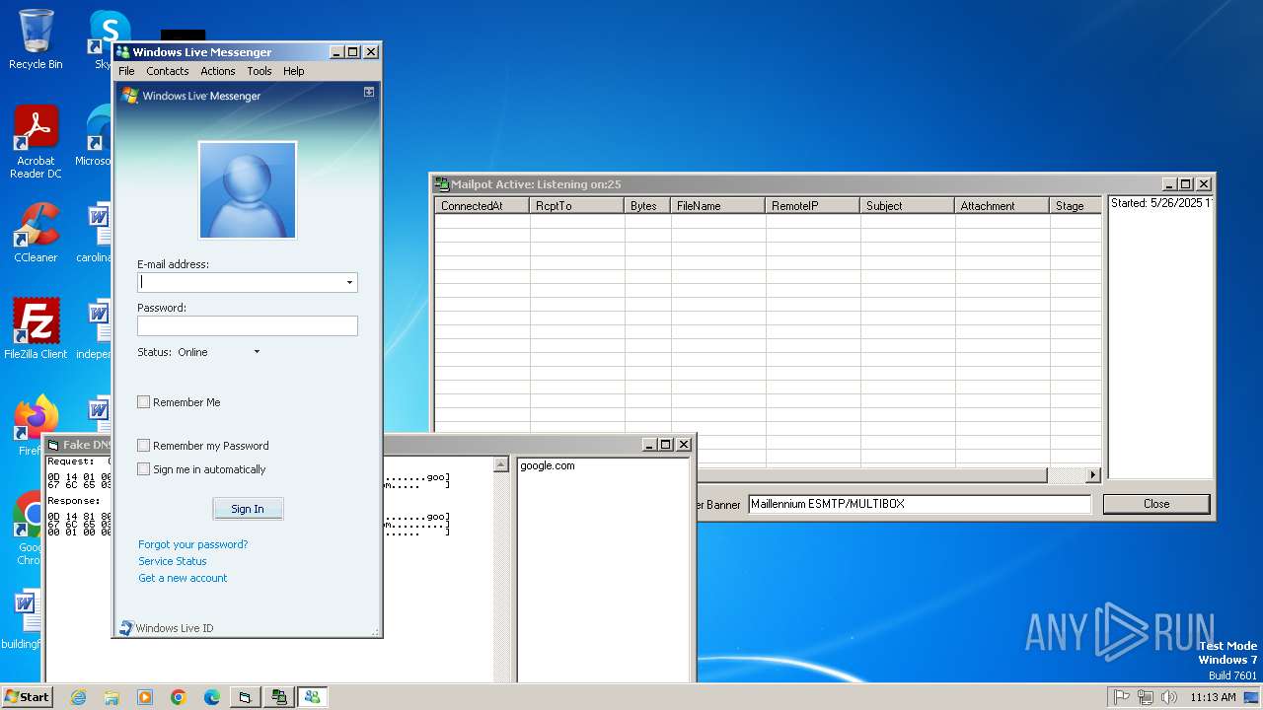Click Messenger title bar app icon
This screenshot has width=1263, height=710.
pyautogui.click(x=123, y=52)
